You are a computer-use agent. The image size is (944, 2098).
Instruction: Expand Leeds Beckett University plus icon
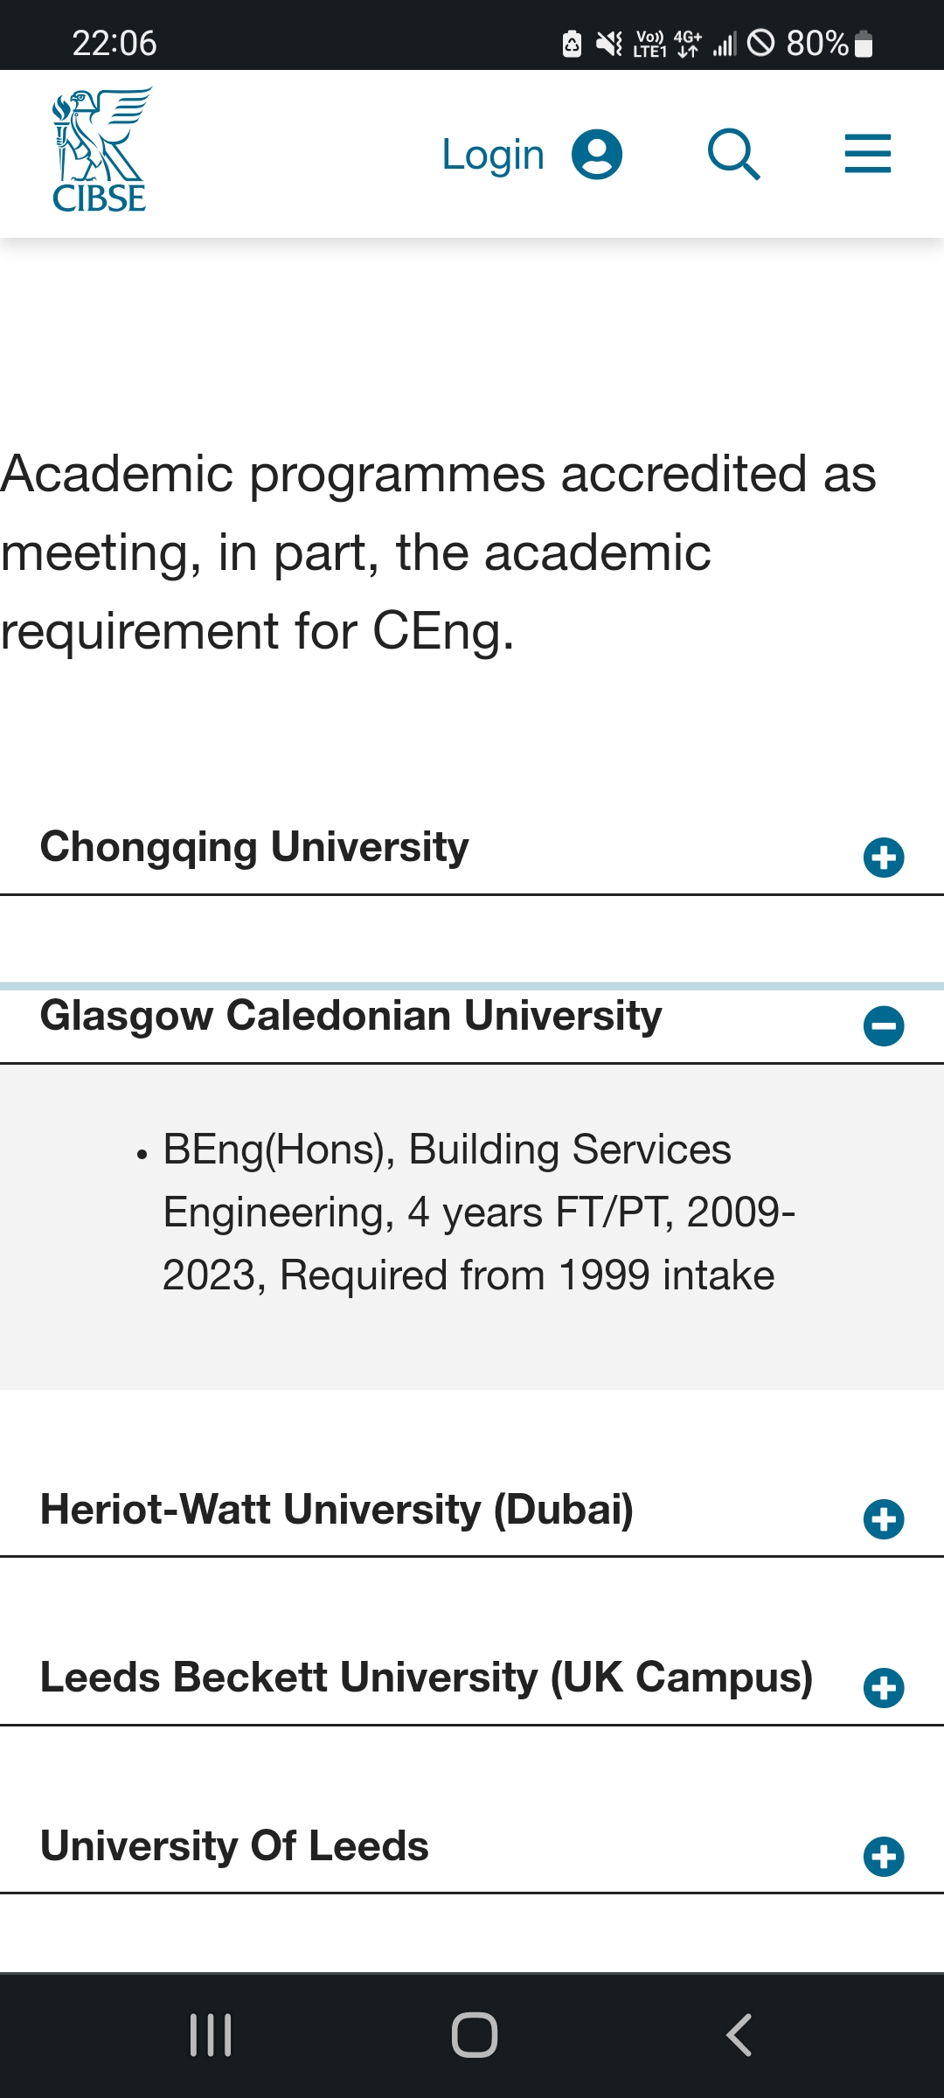(x=884, y=1688)
